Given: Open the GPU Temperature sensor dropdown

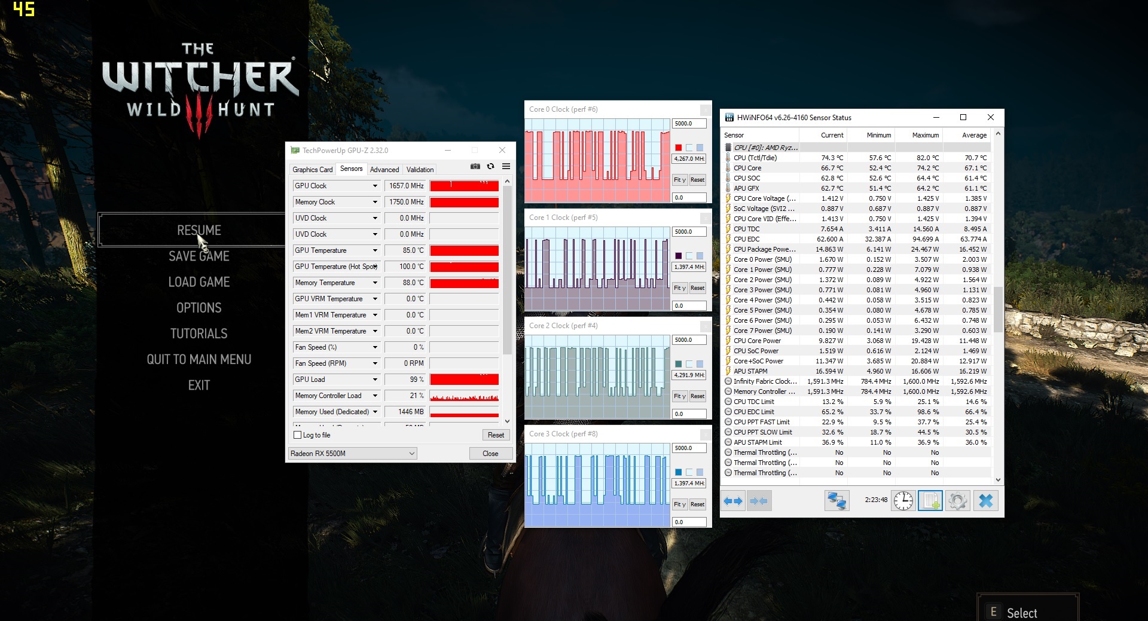Looking at the screenshot, I should pyautogui.click(x=375, y=250).
